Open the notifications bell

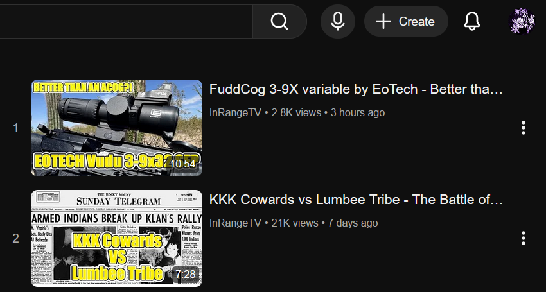point(472,22)
